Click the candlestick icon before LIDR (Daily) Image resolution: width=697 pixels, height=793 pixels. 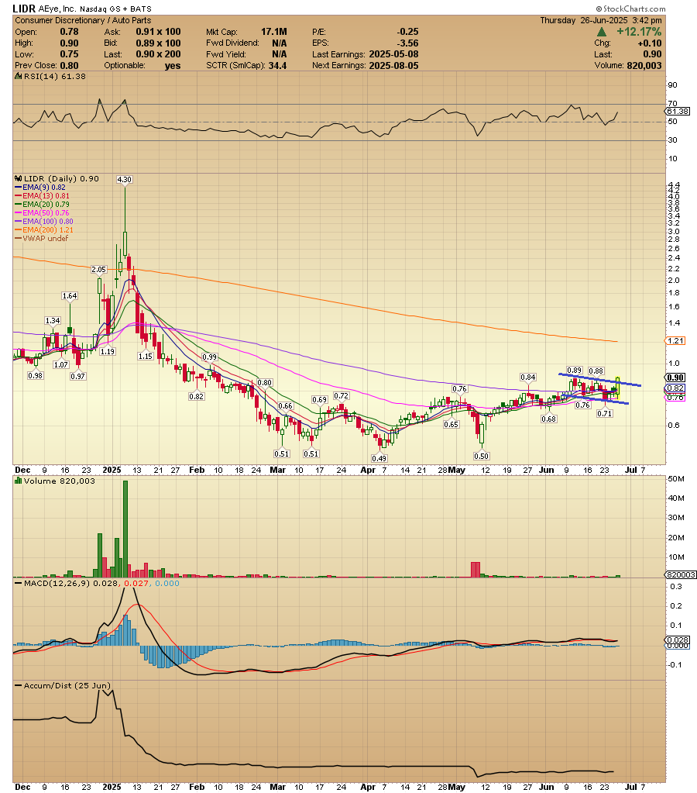pos(19,178)
